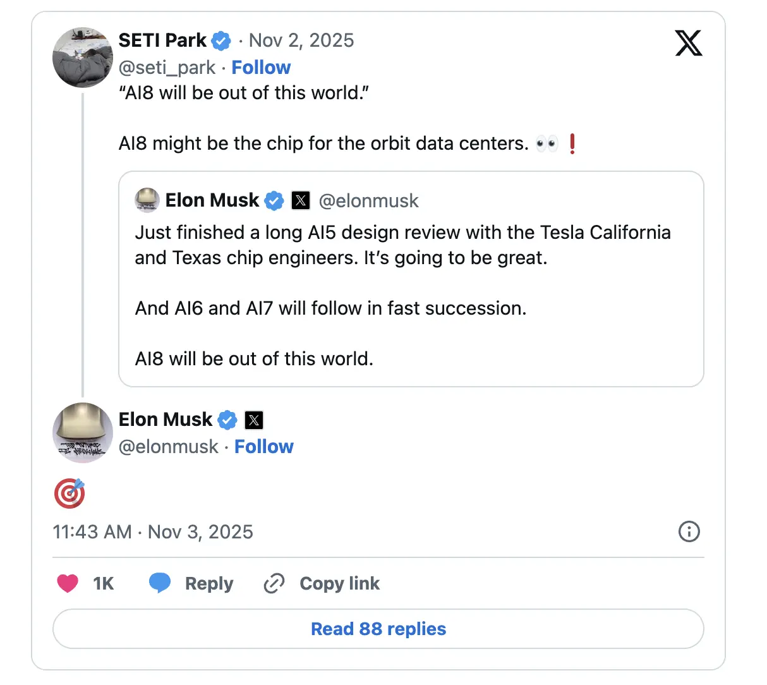
Task: Click verified badge in quoted tweet
Action: click(x=274, y=201)
